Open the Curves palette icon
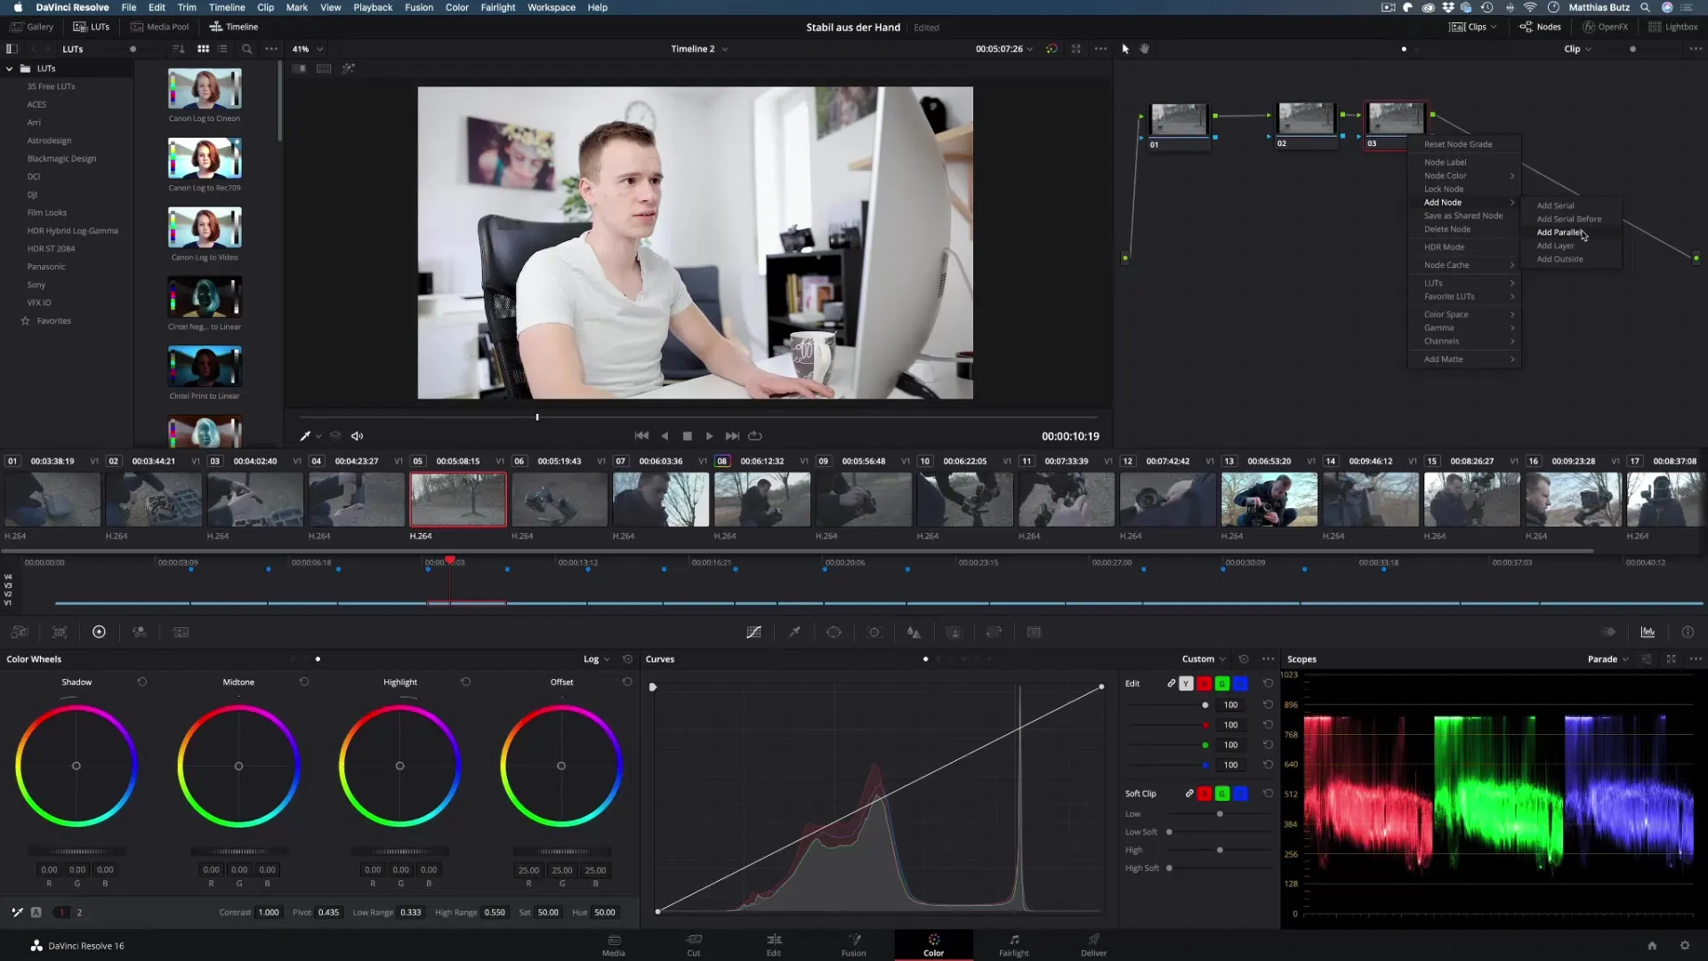Screen dimensions: 1708x961 (753, 632)
